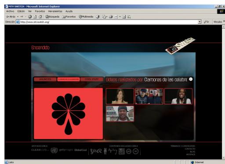Click the History toolbar icon
Image resolution: width=225 pixels, height=164 pixels.
[x=98, y=17]
